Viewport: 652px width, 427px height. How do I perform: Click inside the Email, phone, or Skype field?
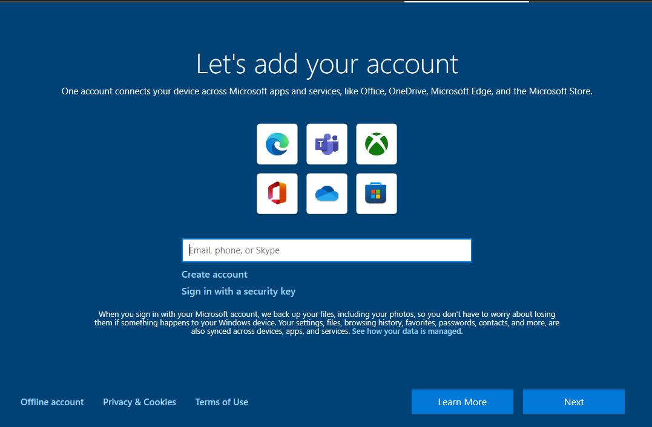click(x=326, y=250)
